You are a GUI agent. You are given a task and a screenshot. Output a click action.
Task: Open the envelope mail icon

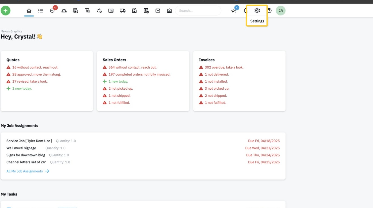pyautogui.click(x=158, y=11)
